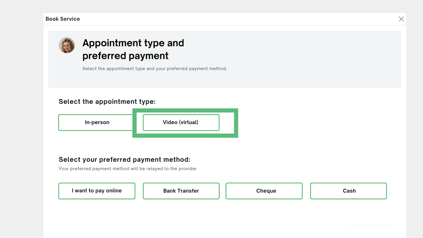423x238 pixels.
Task: Click the 'Book Service' dialog title
Action: click(x=63, y=19)
